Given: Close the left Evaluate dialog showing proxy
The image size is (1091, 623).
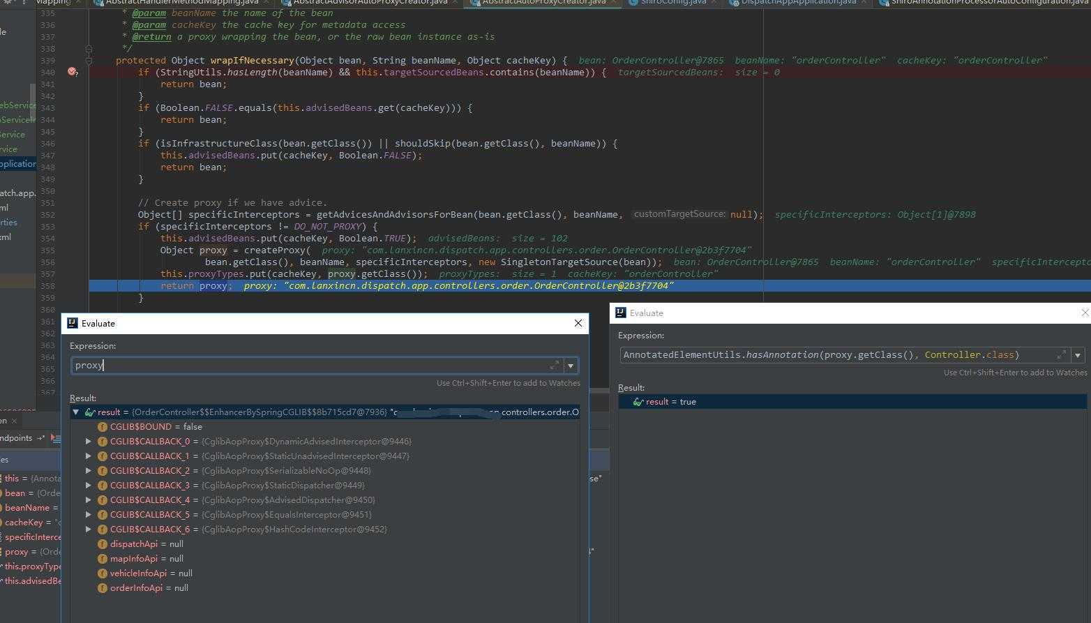Looking at the screenshot, I should (x=578, y=323).
